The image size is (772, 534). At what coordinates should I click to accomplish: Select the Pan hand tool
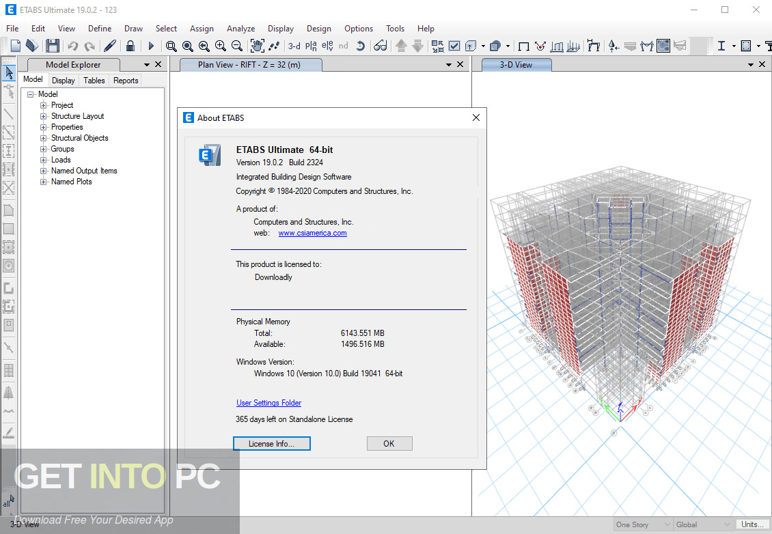(257, 46)
